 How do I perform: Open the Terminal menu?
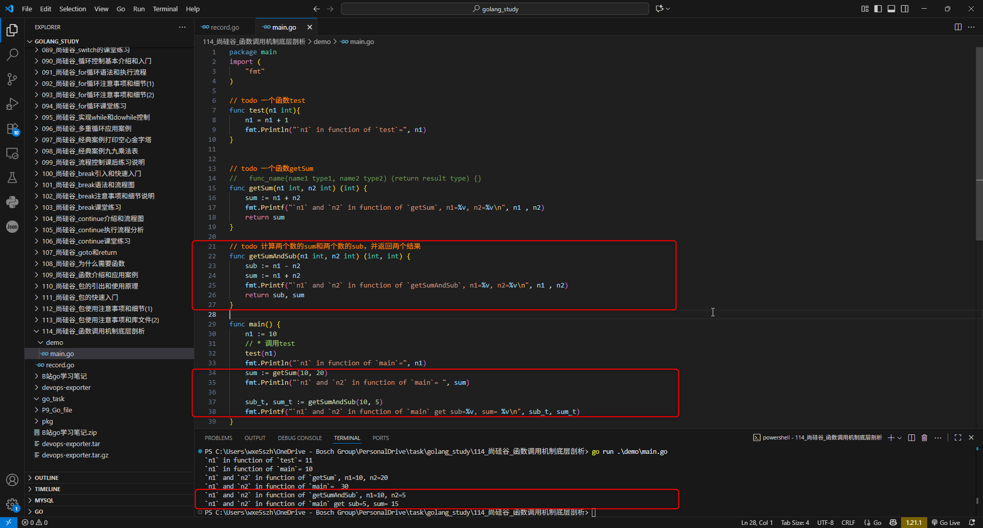tap(165, 9)
